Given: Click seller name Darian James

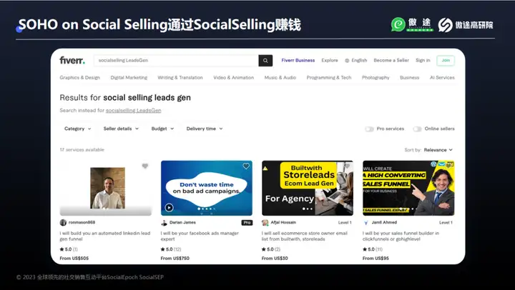Looking at the screenshot, I should pyautogui.click(x=182, y=222).
